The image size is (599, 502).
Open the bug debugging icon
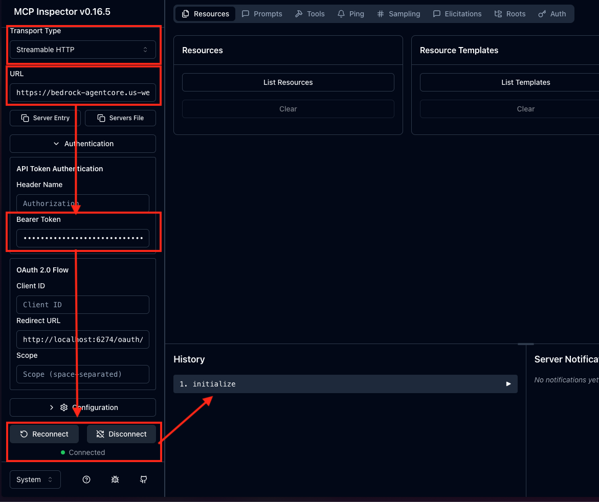click(x=115, y=480)
